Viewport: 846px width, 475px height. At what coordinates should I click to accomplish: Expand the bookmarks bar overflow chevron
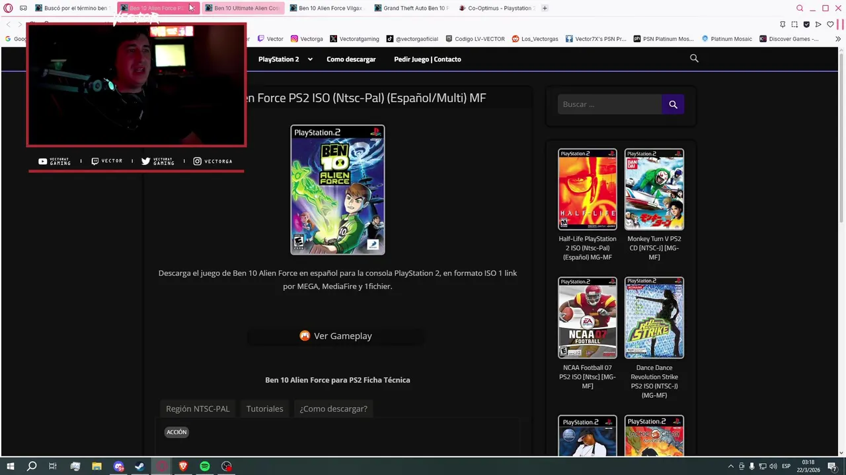point(838,39)
